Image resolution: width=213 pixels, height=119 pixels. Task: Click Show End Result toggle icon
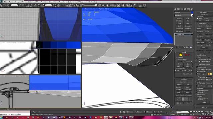(x=180, y=47)
